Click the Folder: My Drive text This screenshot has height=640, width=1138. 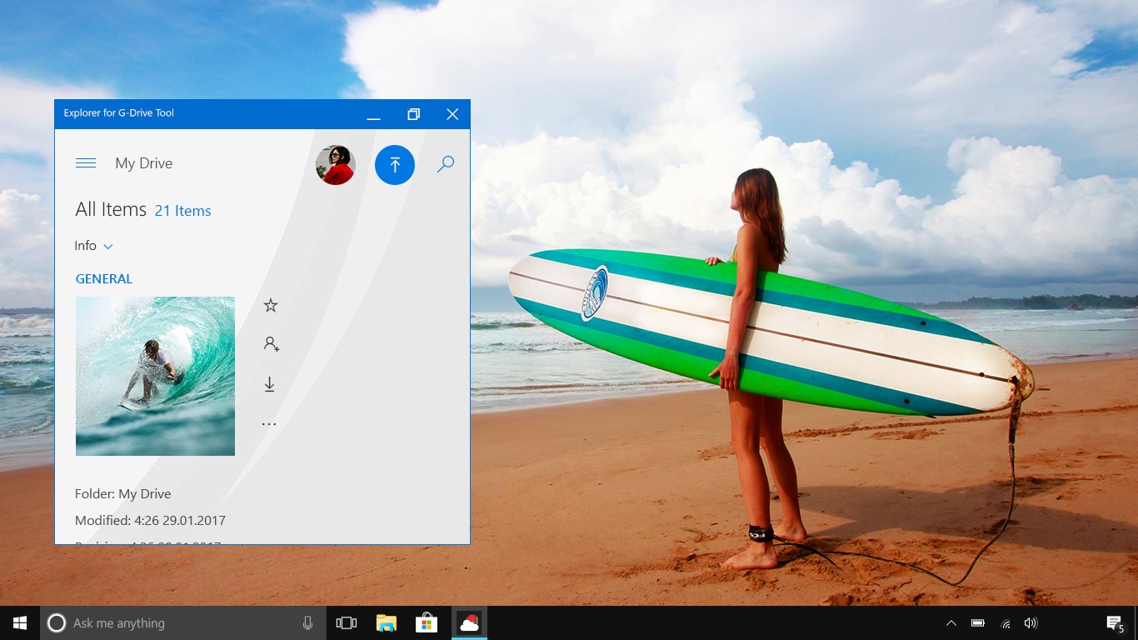coord(122,494)
